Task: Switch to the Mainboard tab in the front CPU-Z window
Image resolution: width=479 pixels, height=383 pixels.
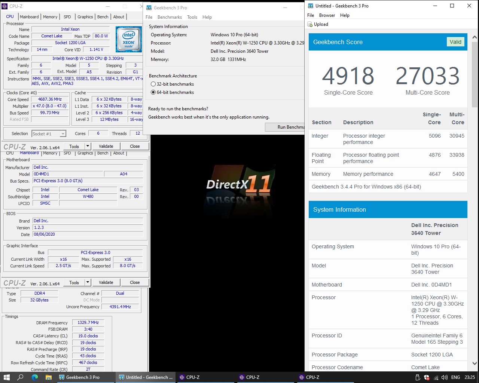Action: pos(29,17)
